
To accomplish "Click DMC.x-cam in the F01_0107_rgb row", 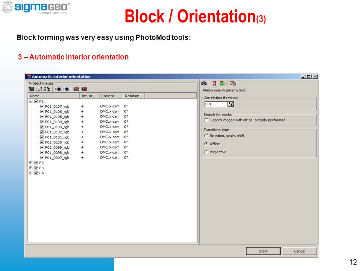I will pos(109,106).
